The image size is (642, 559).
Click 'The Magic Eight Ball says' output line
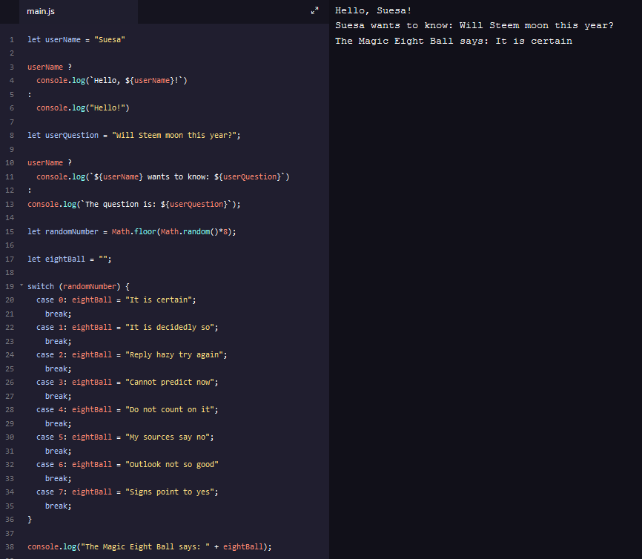coord(453,41)
